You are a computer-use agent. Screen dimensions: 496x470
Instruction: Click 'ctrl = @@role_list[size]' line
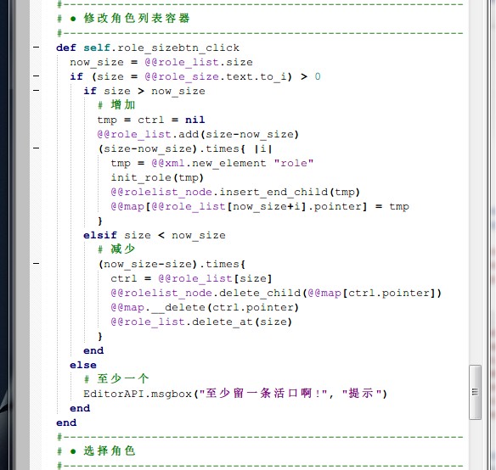191,278
